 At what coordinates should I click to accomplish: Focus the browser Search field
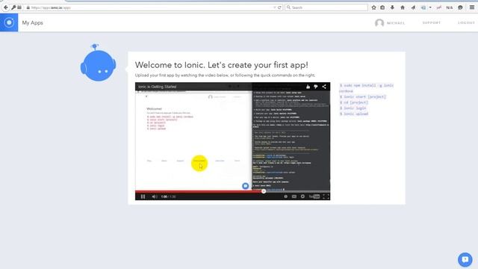326,7
